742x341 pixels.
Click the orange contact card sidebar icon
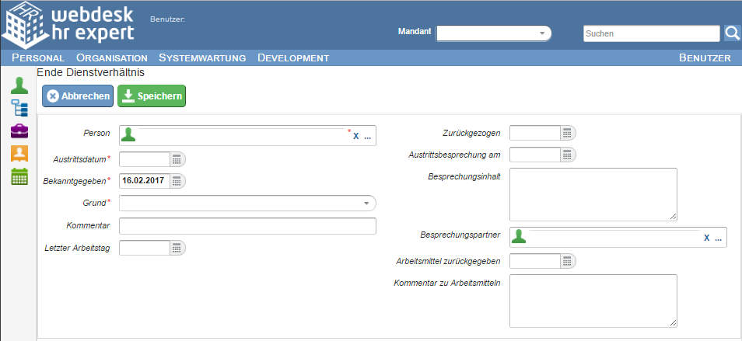pos(19,153)
